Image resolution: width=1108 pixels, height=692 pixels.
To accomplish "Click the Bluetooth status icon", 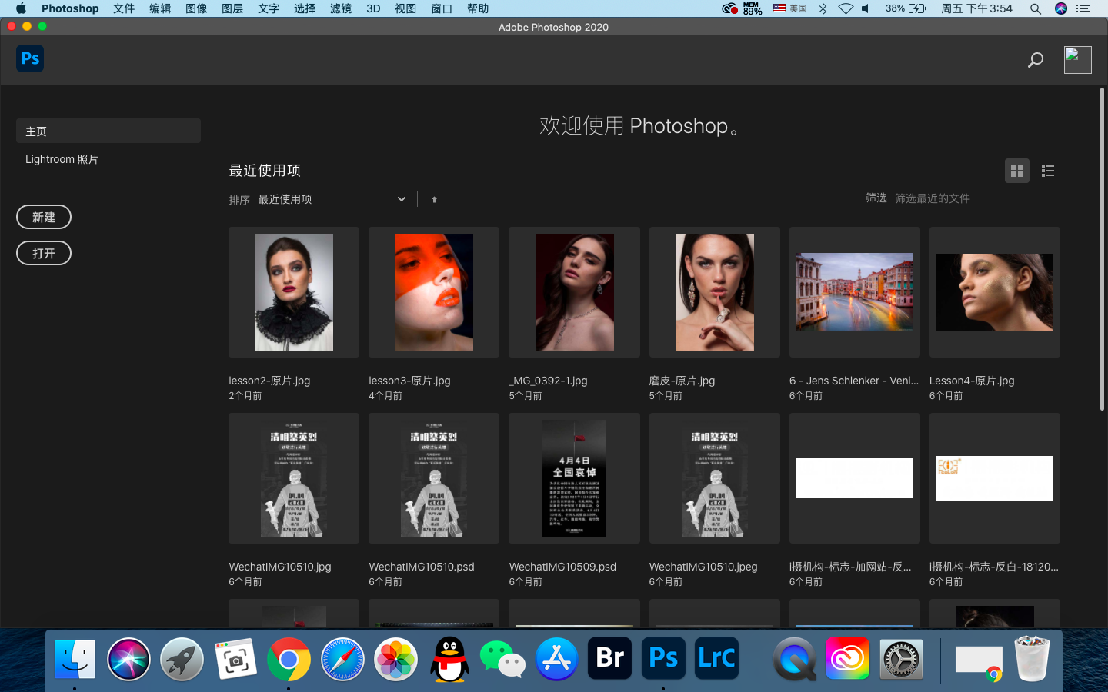I will tap(823, 8).
